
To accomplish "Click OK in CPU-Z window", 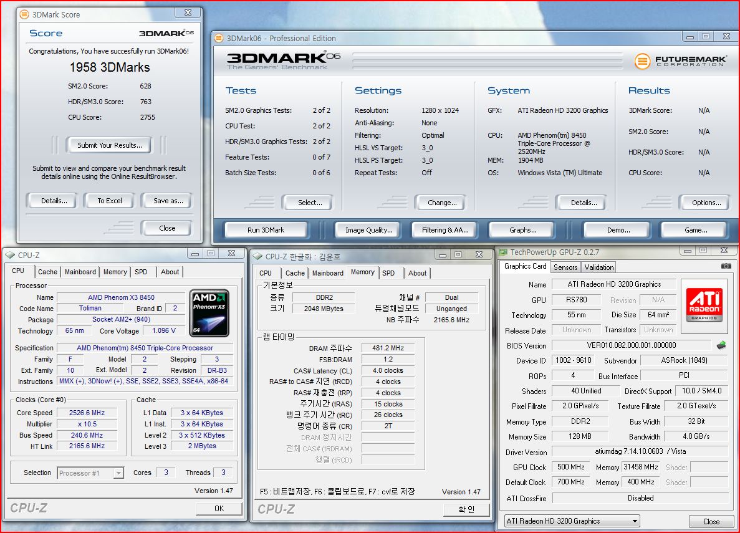I will click(x=219, y=509).
